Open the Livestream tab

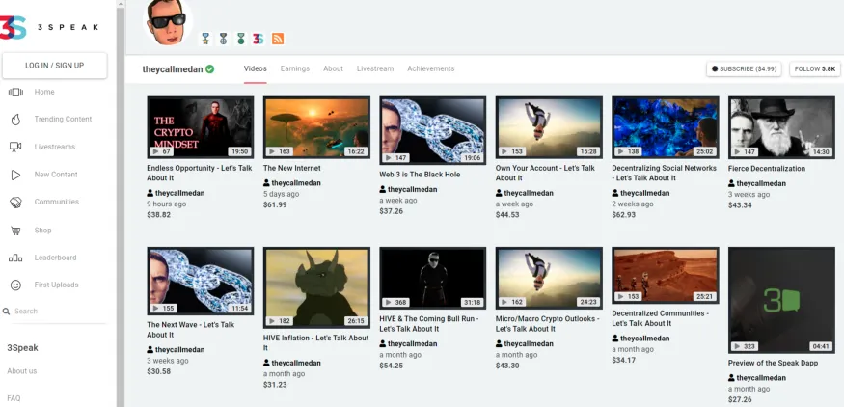click(375, 68)
